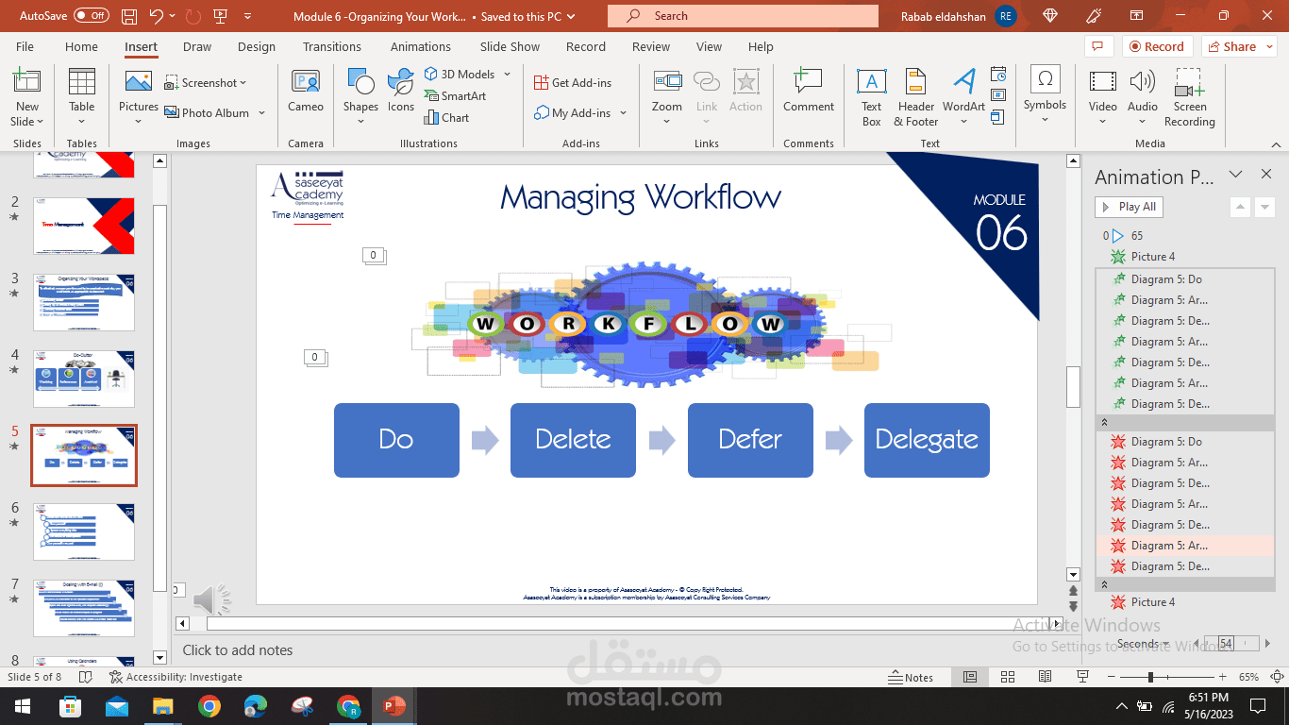Open Ribbon Display Options
This screenshot has width=1289, height=725.
tap(1137, 16)
